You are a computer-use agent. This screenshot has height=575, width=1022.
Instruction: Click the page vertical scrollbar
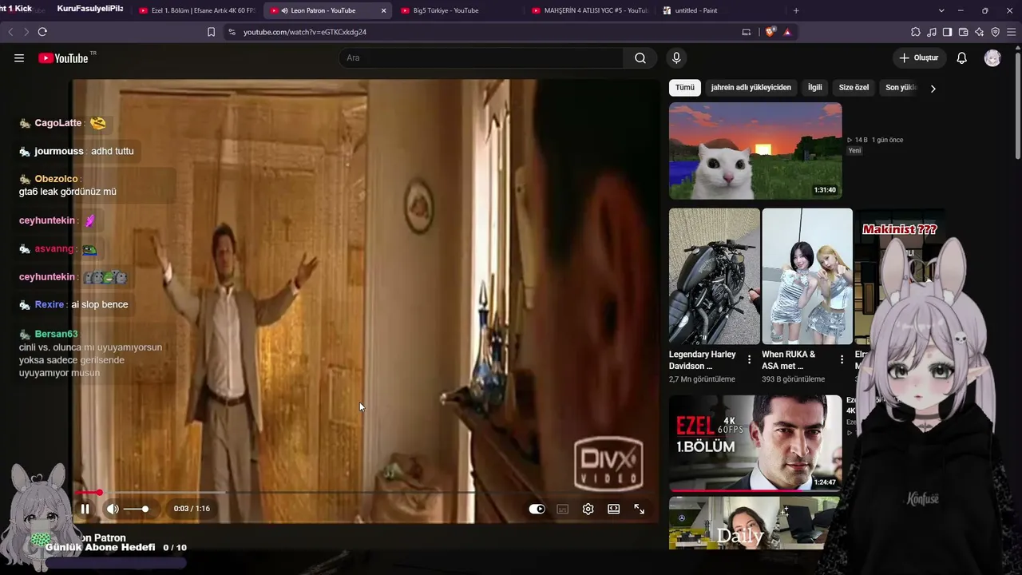click(x=1017, y=104)
